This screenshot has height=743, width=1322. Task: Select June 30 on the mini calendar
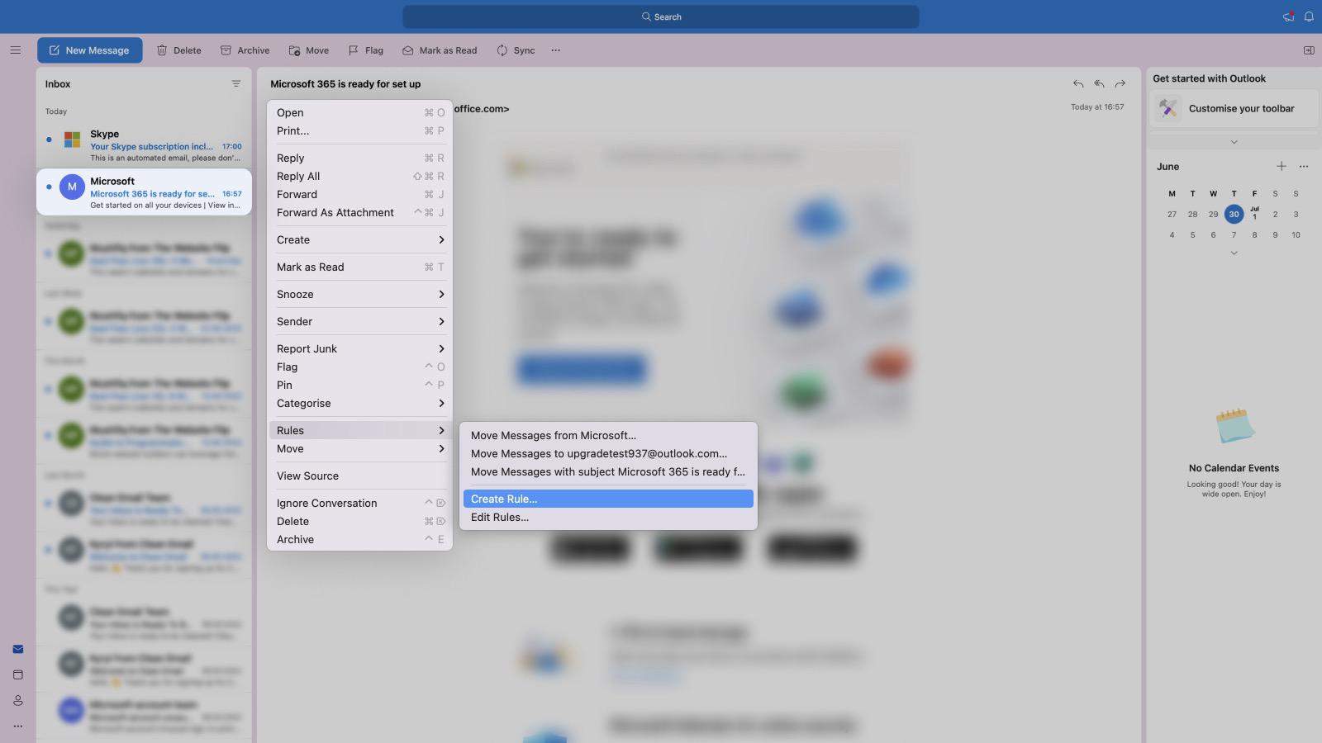click(x=1234, y=214)
